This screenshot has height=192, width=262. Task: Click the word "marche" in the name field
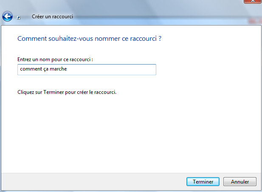point(60,70)
